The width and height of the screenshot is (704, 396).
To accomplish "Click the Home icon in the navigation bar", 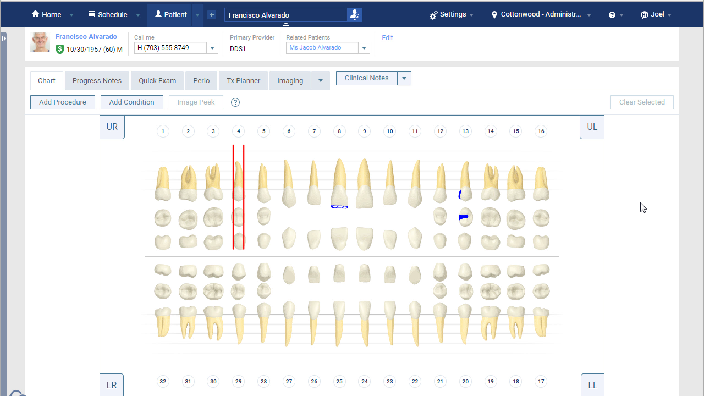I will tap(36, 14).
